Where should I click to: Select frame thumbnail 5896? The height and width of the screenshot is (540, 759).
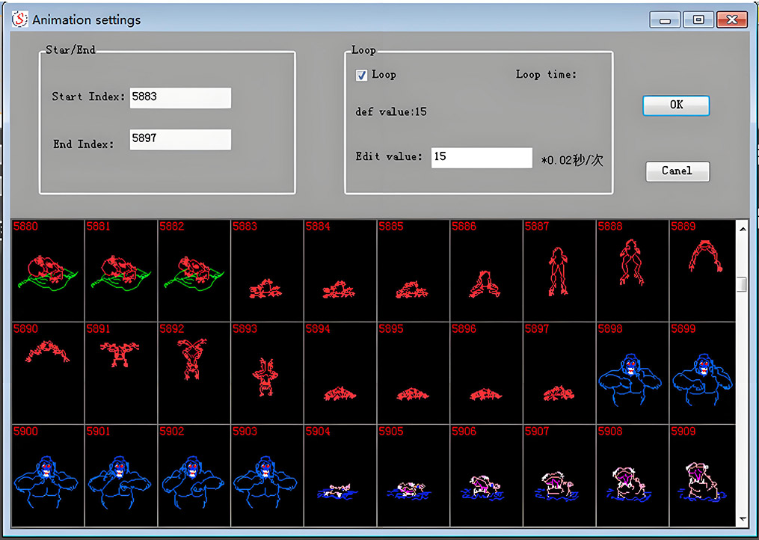point(487,372)
